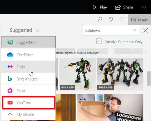Select Bing Images source
The height and width of the screenshot is (121, 151).
coord(28,79)
